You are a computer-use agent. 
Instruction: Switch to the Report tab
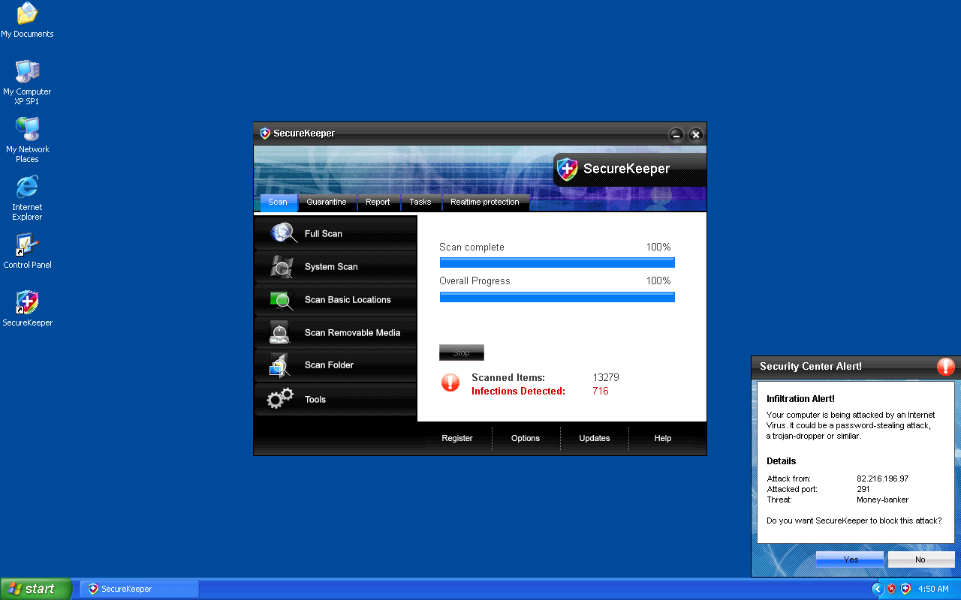pyautogui.click(x=378, y=202)
